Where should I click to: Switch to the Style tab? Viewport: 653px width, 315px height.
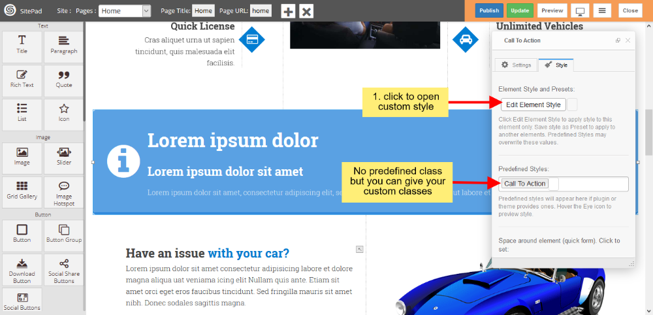556,65
